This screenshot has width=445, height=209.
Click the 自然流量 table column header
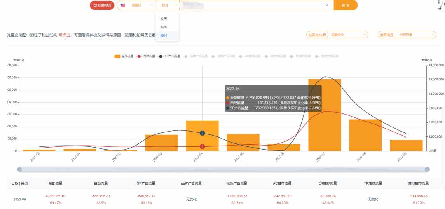tap(101, 183)
